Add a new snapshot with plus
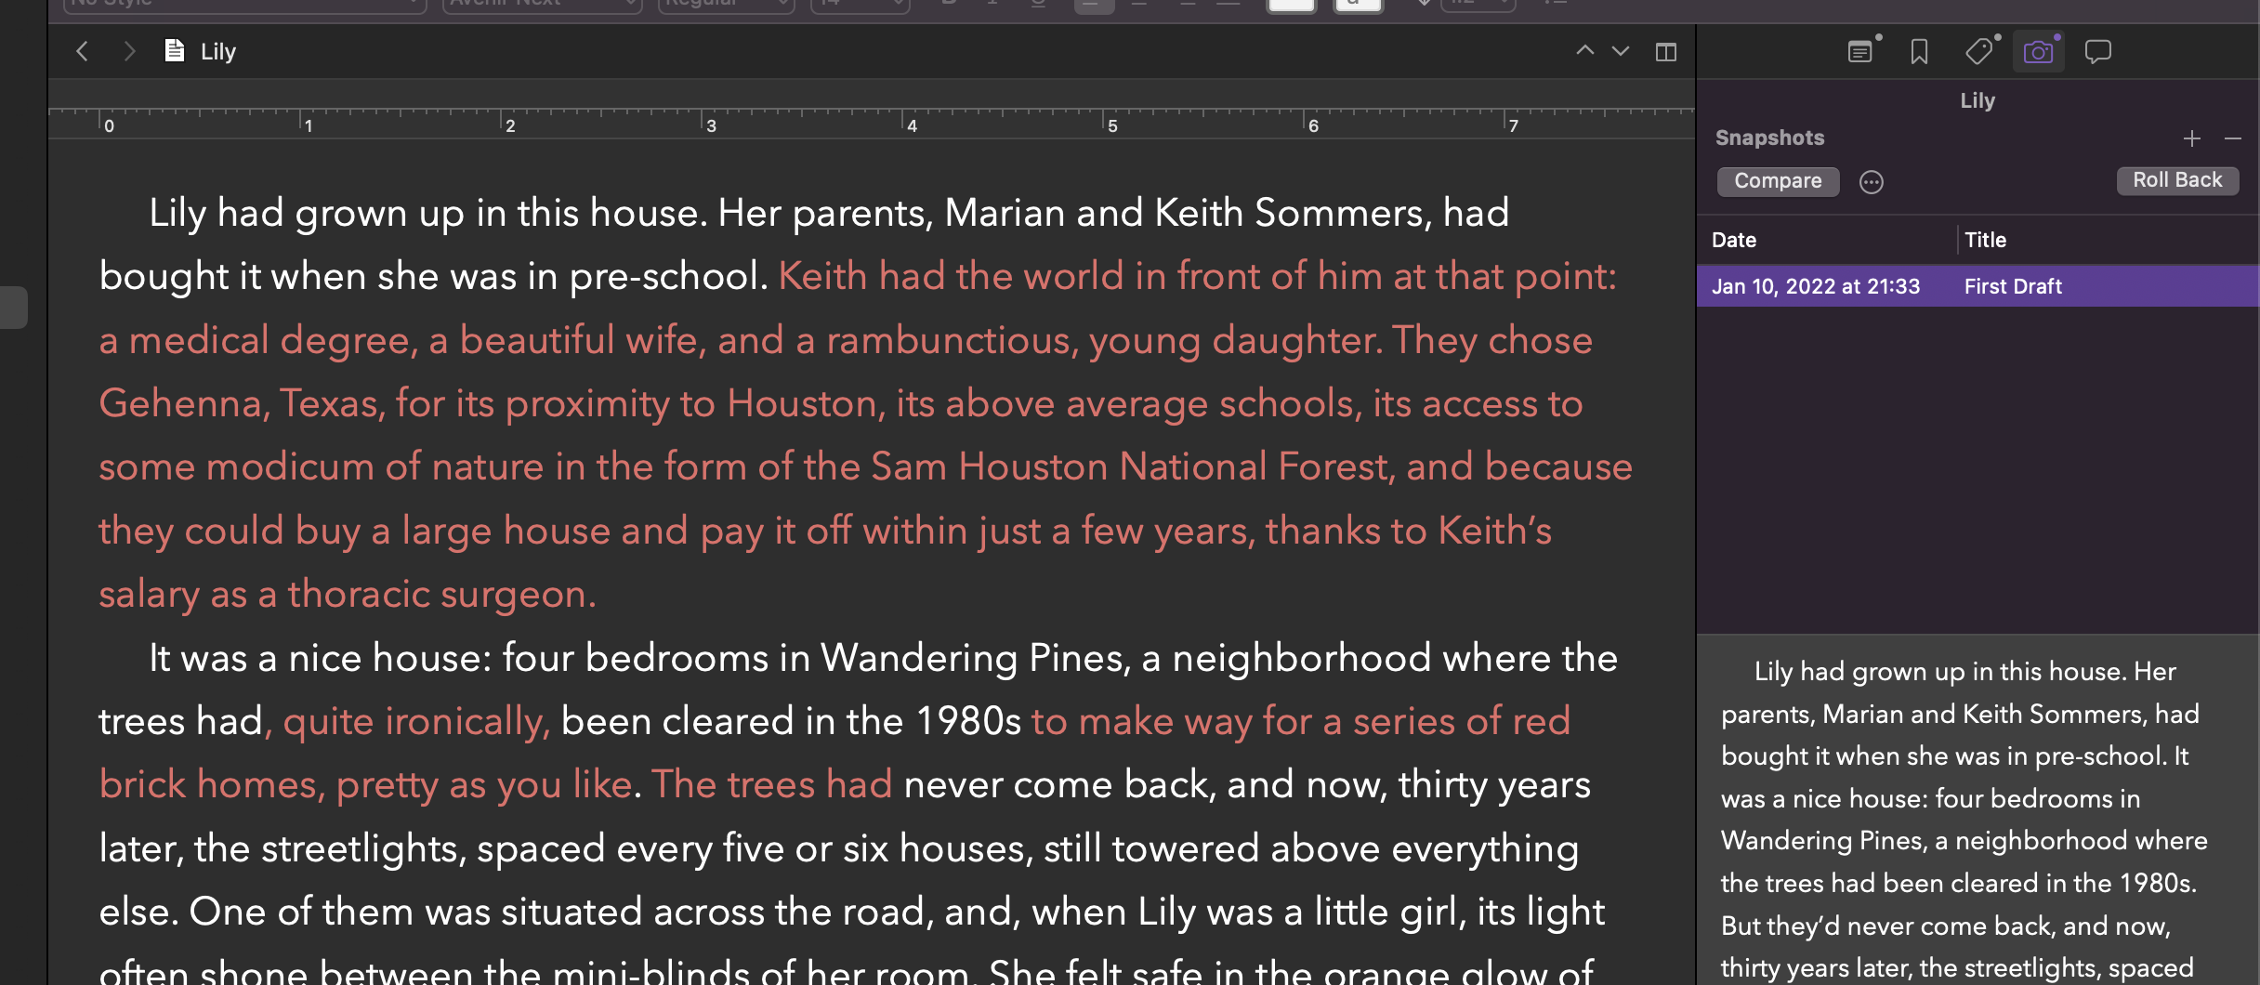Screen dimensions: 2260x985 (x=2192, y=138)
